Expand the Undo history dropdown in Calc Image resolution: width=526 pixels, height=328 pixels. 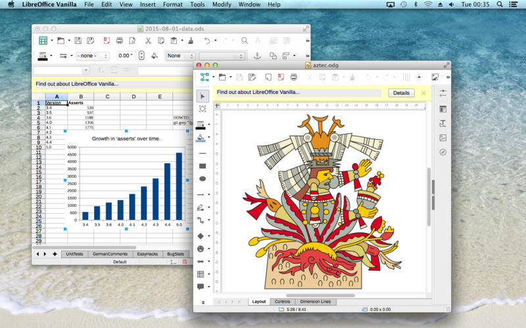click(216, 41)
